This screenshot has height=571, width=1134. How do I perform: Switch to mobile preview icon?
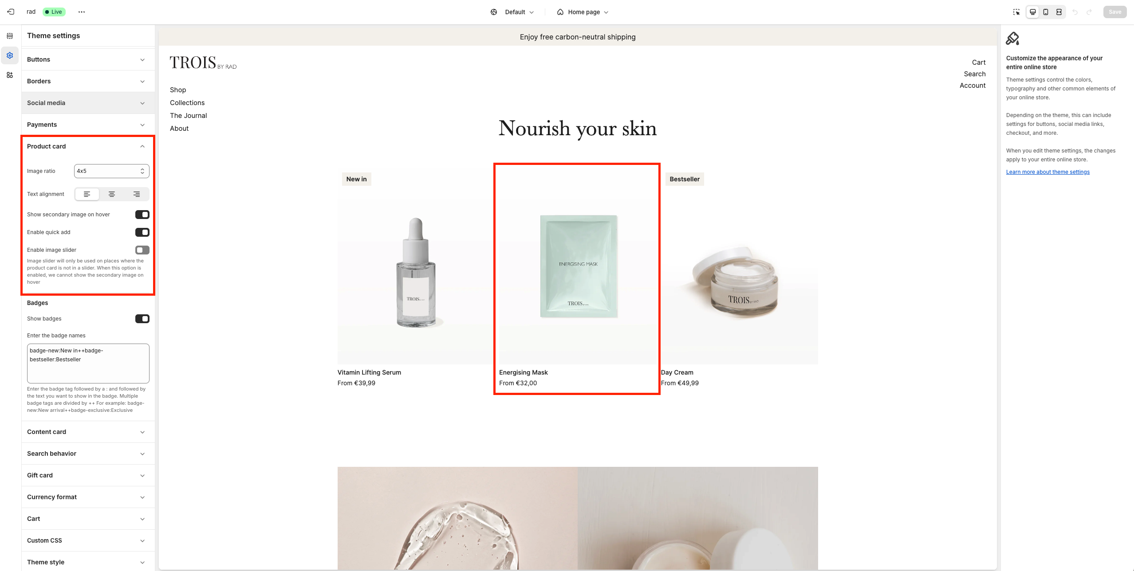tap(1046, 12)
